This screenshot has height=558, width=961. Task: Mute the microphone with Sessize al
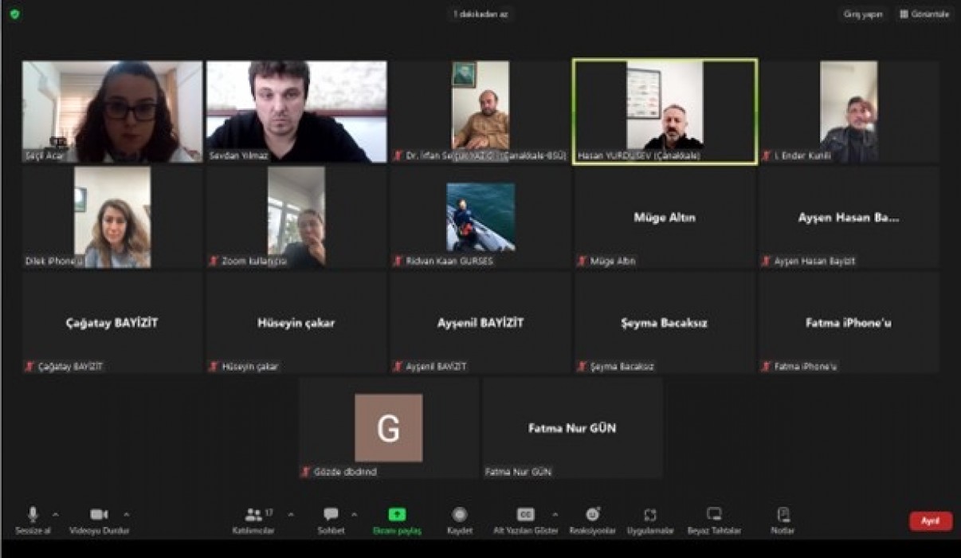[33, 515]
